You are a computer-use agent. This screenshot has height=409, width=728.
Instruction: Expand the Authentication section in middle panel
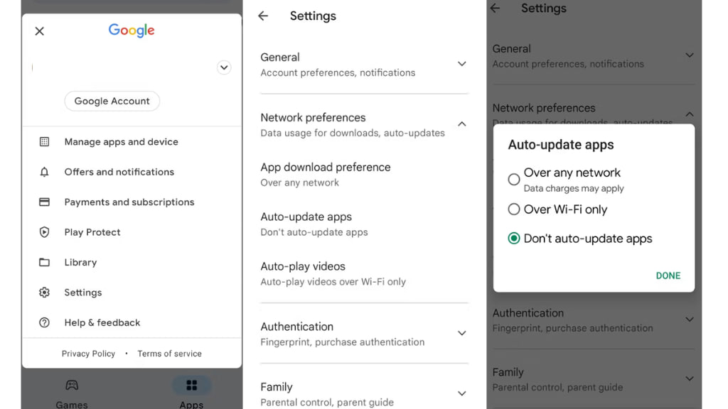coord(461,333)
